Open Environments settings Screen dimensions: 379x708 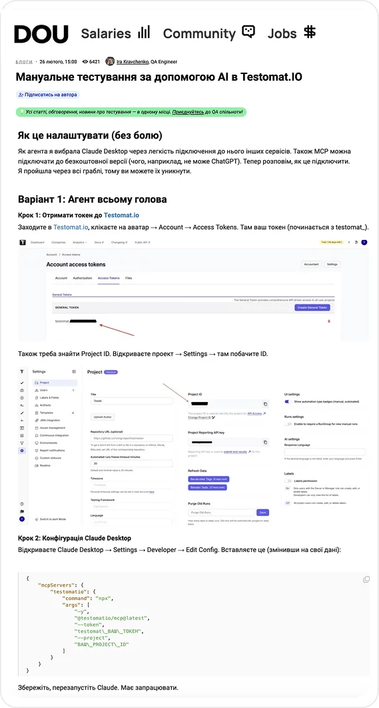click(x=55, y=443)
